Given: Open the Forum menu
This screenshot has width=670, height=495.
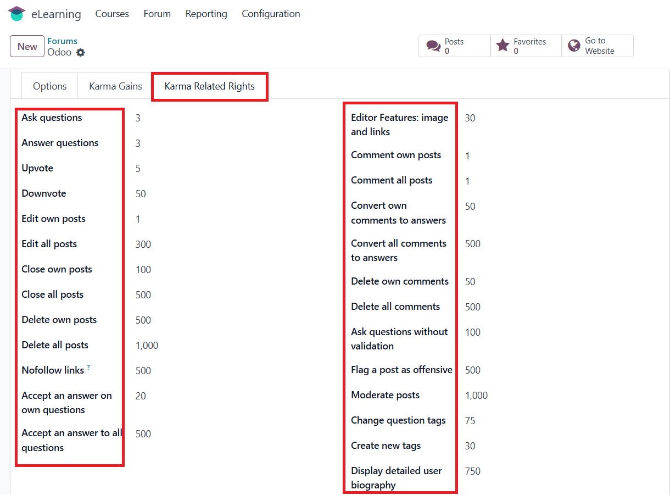Looking at the screenshot, I should pos(157,14).
